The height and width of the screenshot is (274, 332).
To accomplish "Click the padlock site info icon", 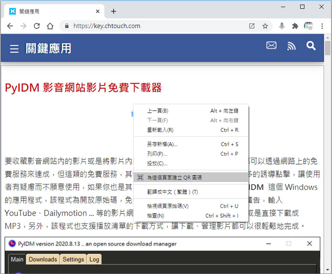I will point(67,26).
